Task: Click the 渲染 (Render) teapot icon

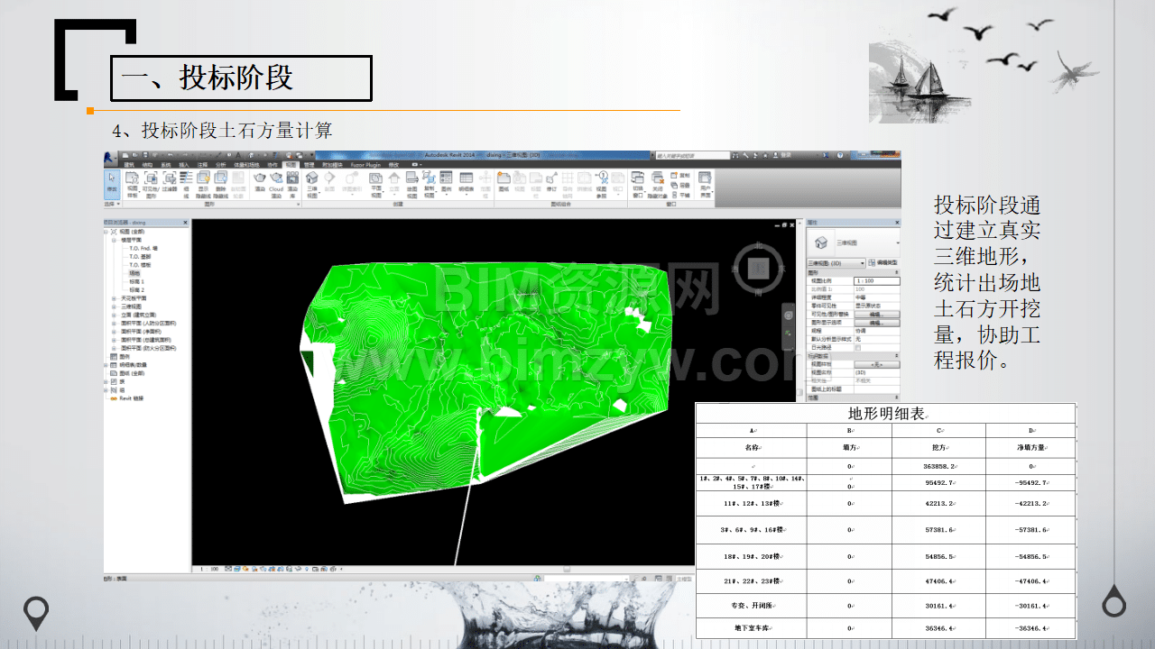Action: (260, 183)
